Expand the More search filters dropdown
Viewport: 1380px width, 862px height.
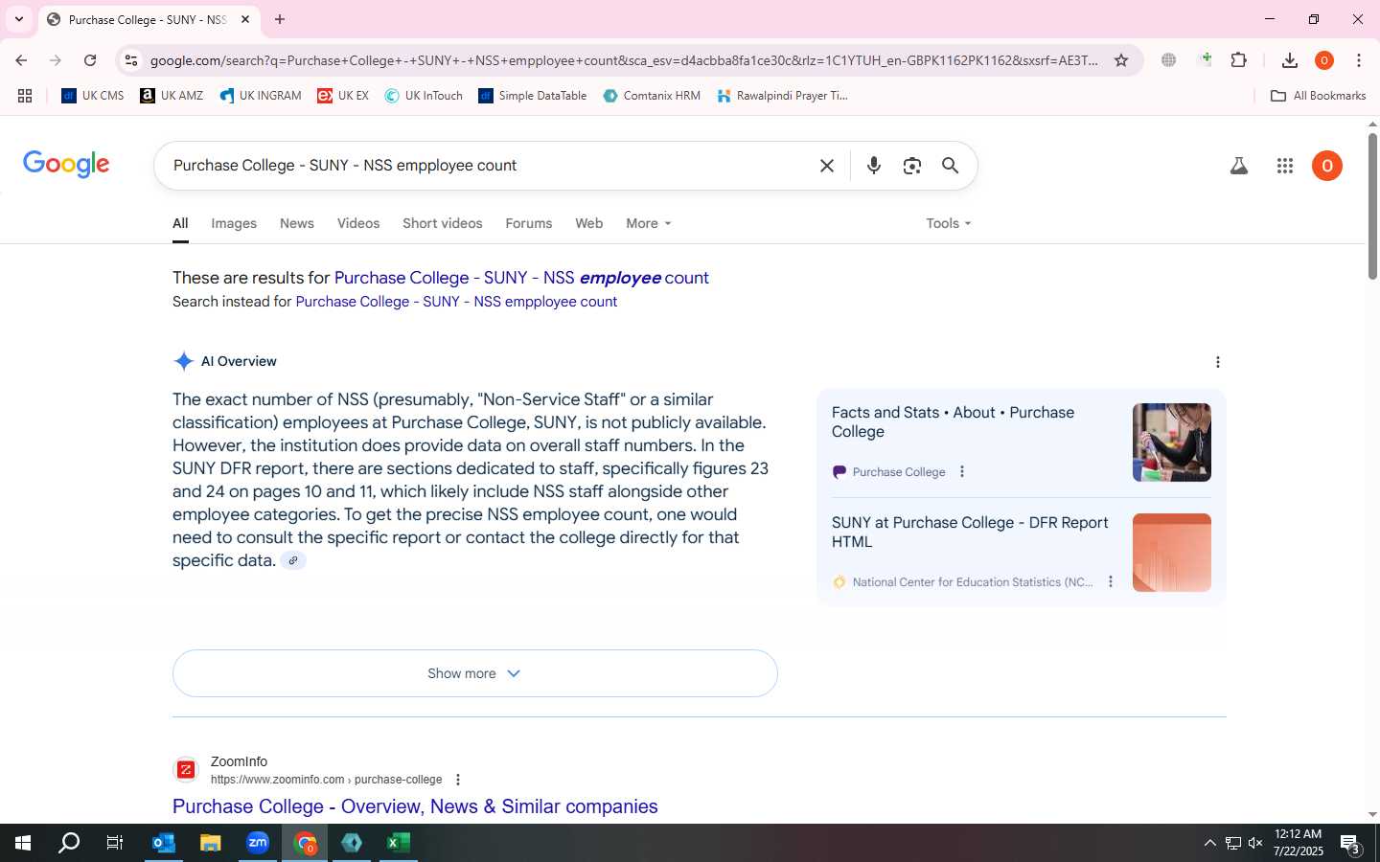[649, 223]
